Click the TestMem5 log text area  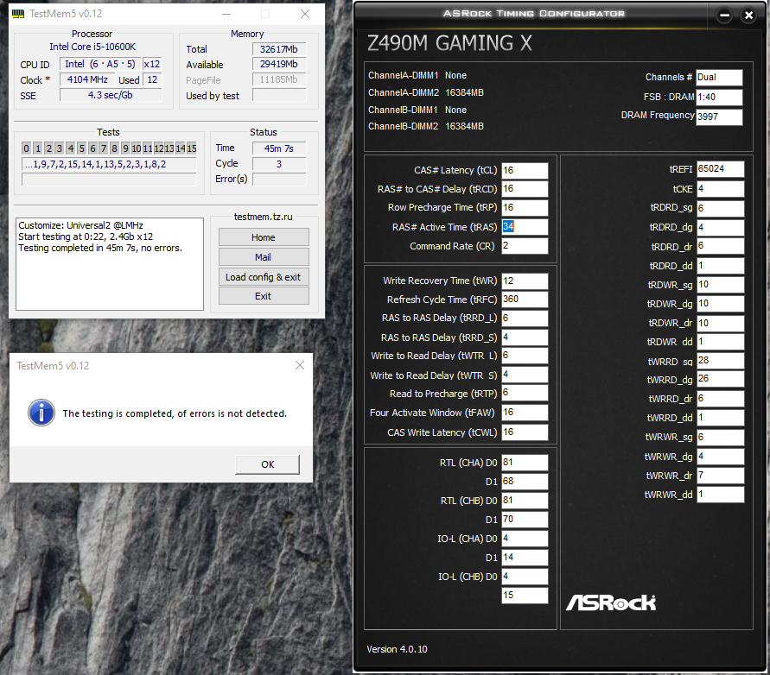point(110,264)
